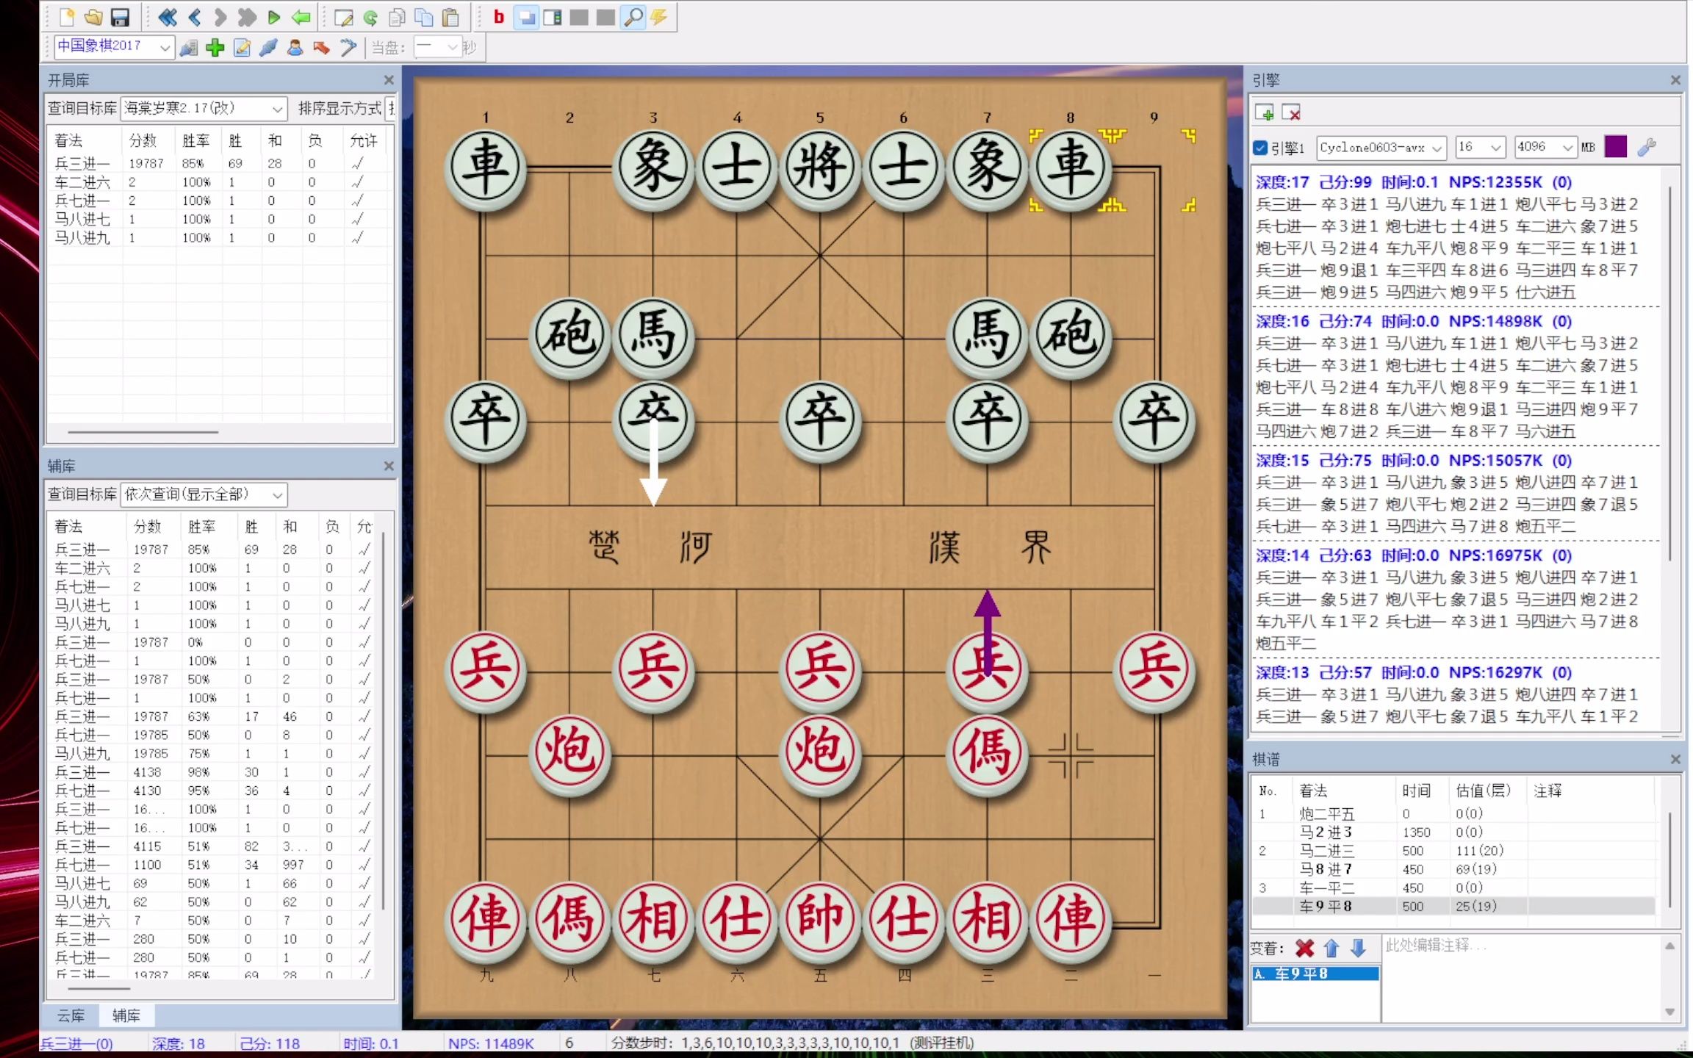Close the 辅库 panel

coord(389,466)
